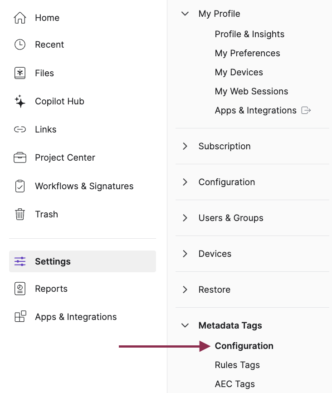Open the Recent clock icon
The image size is (332, 393).
pos(20,44)
